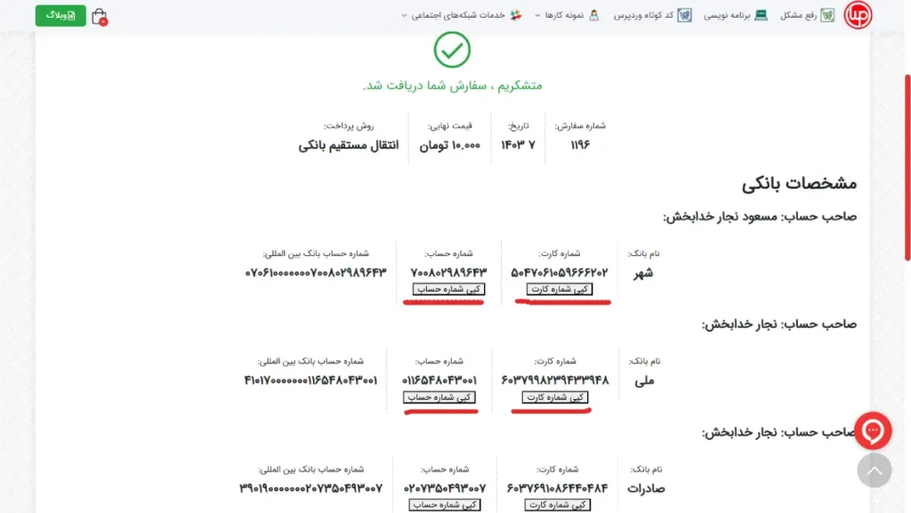
Task: Open the green وبلاگ button
Action: pos(60,15)
